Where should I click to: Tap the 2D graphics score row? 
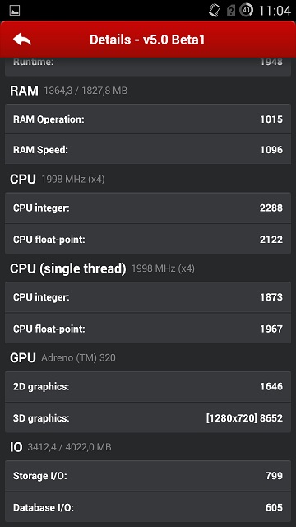[x=148, y=386]
